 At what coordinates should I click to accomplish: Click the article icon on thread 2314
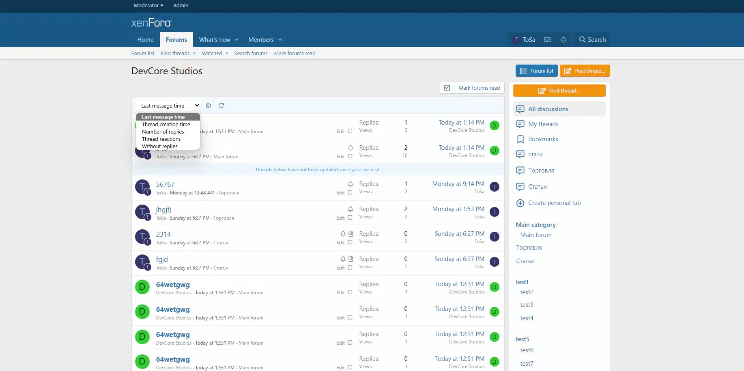pyautogui.click(x=351, y=234)
